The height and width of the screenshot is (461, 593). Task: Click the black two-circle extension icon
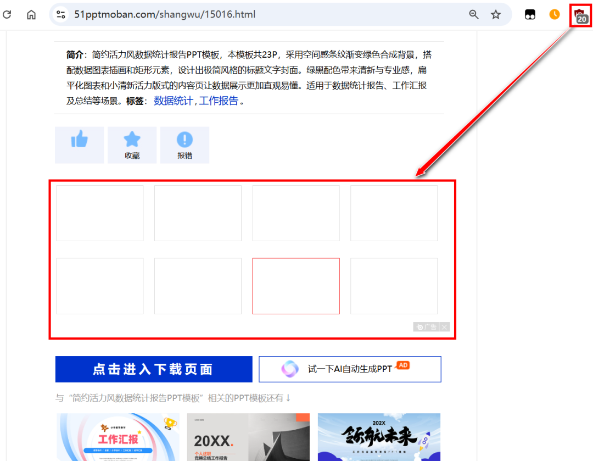click(530, 15)
